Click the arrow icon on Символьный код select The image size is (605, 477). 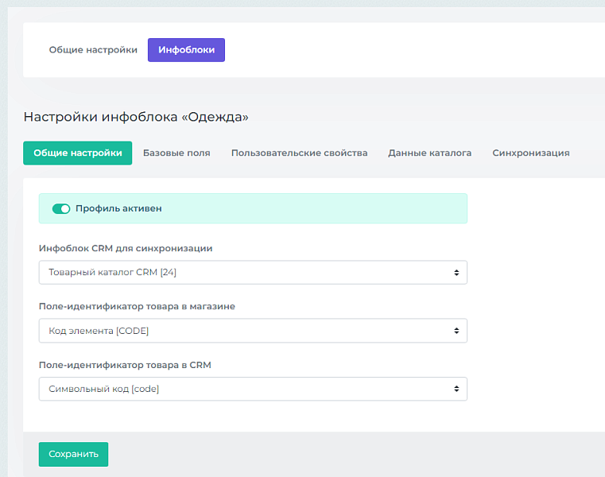tap(456, 389)
